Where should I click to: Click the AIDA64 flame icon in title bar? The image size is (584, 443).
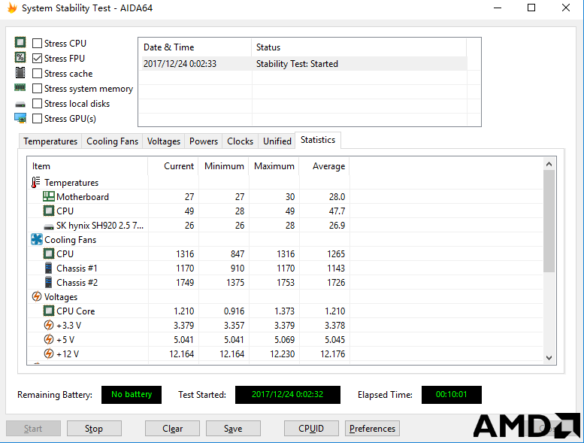(x=12, y=8)
